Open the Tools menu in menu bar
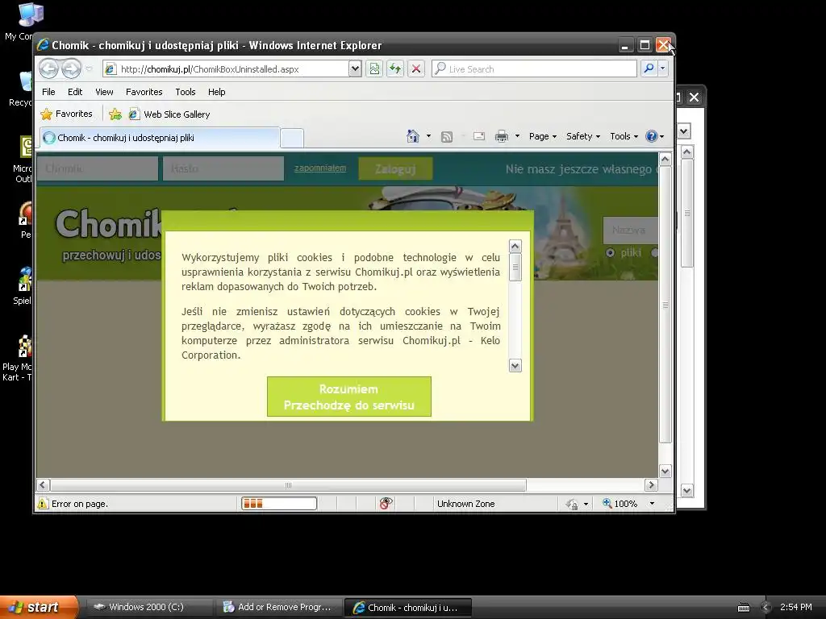Image resolution: width=826 pixels, height=619 pixels. click(x=186, y=92)
